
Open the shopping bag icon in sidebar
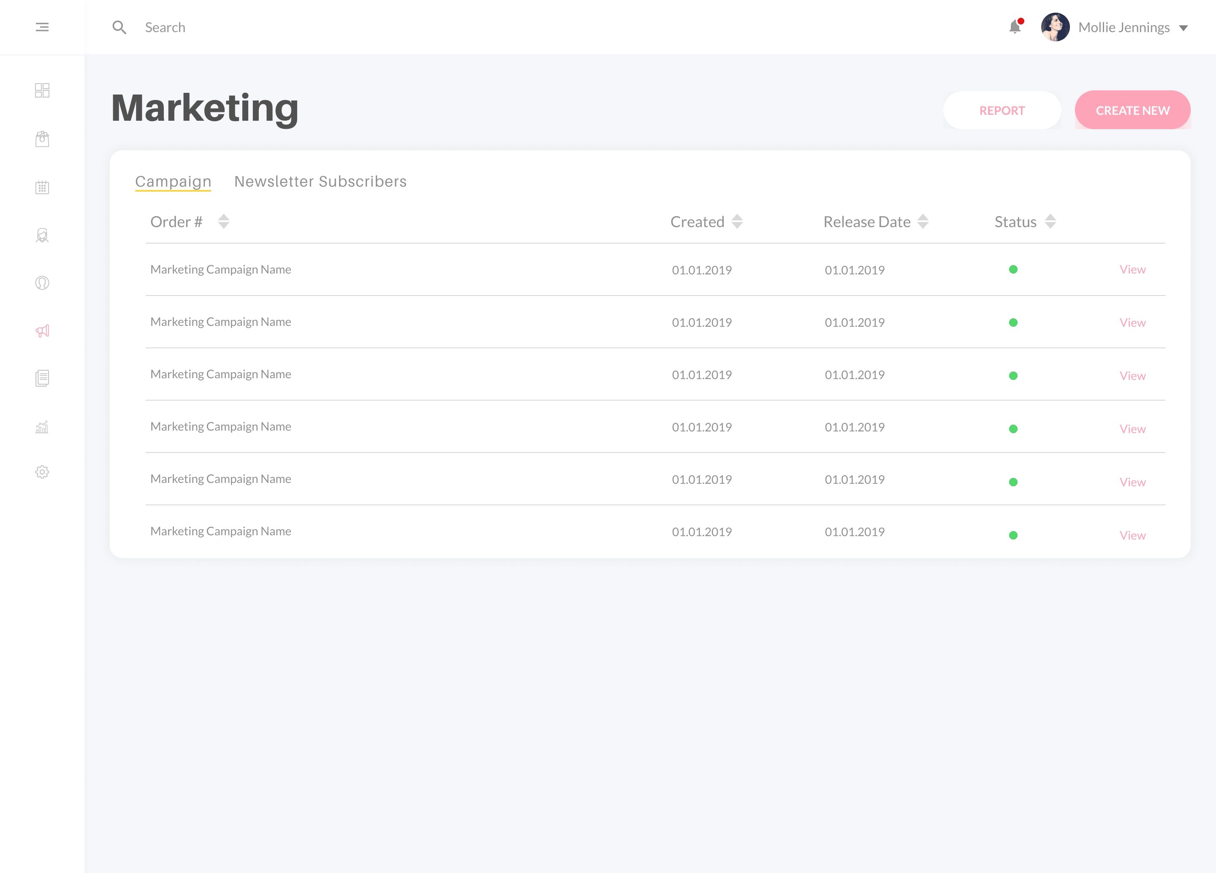click(x=42, y=139)
